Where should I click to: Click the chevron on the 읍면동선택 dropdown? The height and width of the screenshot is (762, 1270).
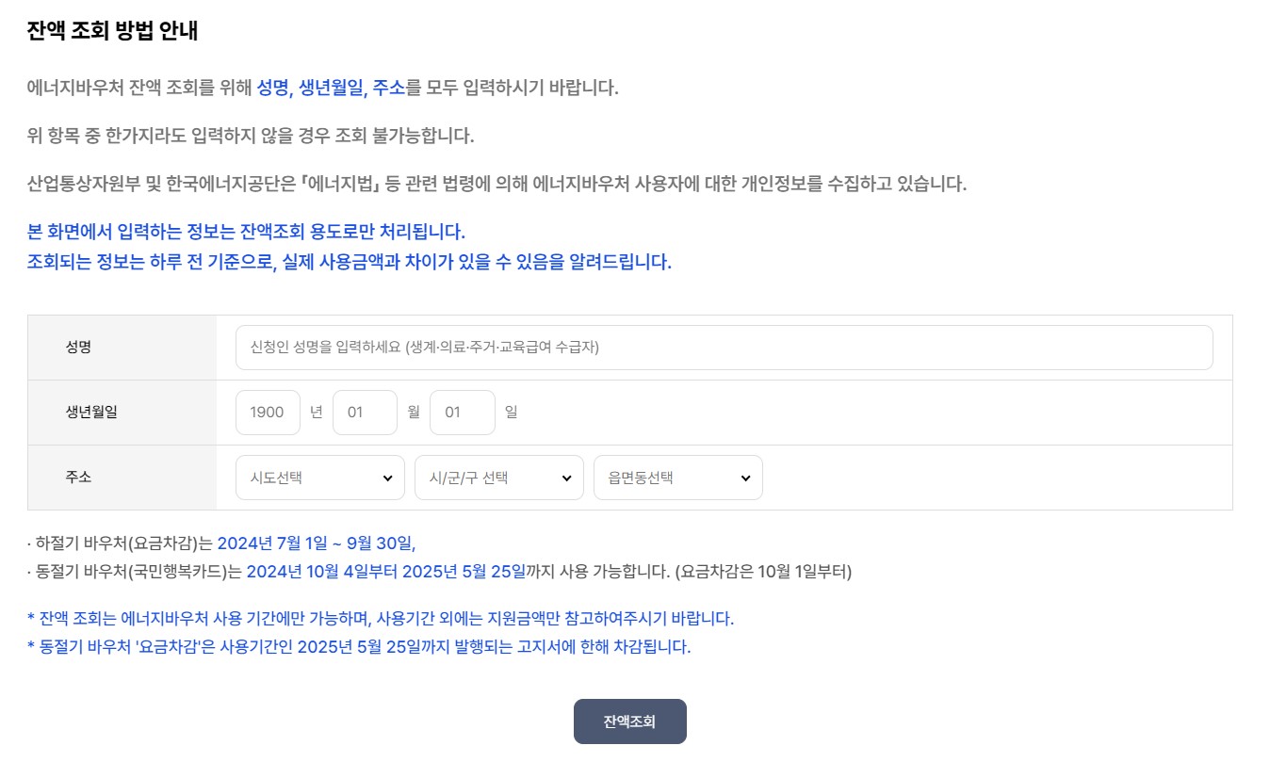[748, 478]
